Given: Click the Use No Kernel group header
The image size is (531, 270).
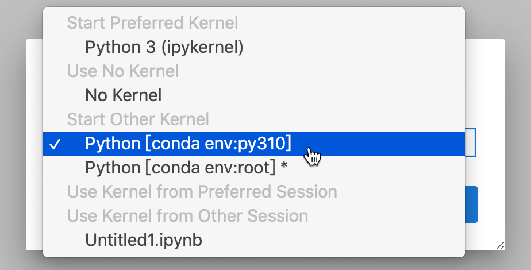Looking at the screenshot, I should click(122, 71).
